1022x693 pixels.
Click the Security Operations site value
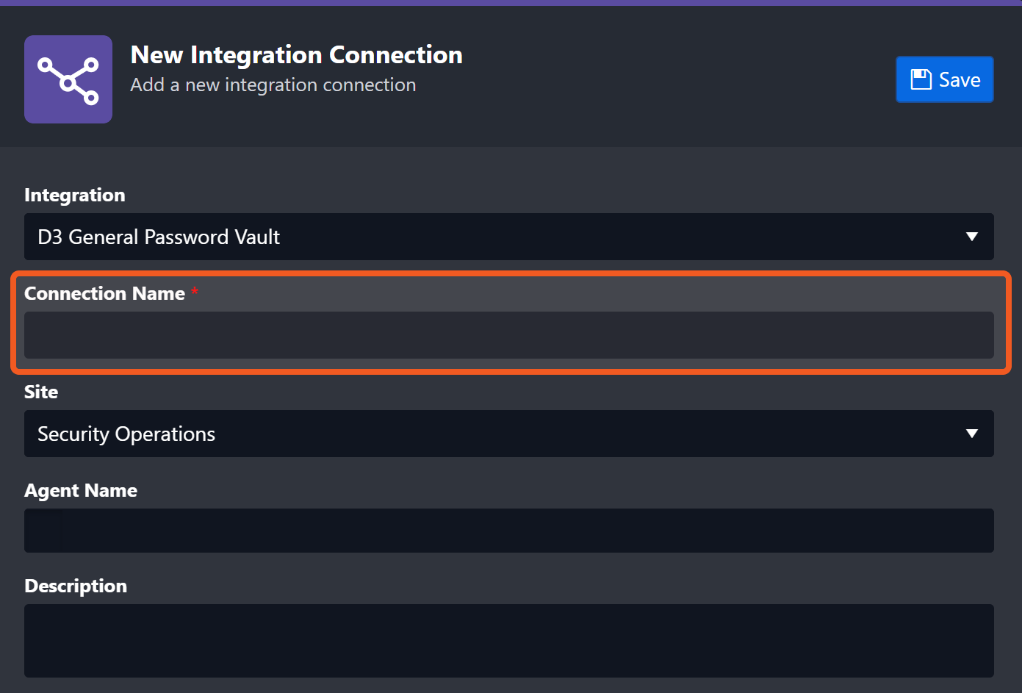pyautogui.click(x=126, y=434)
